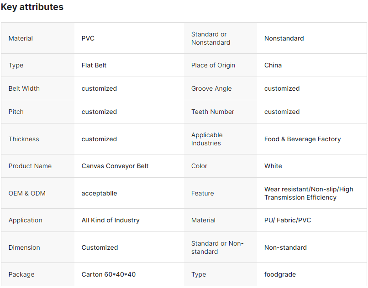Select the "Belt Width" attribute label
368x288 pixels.
point(24,88)
